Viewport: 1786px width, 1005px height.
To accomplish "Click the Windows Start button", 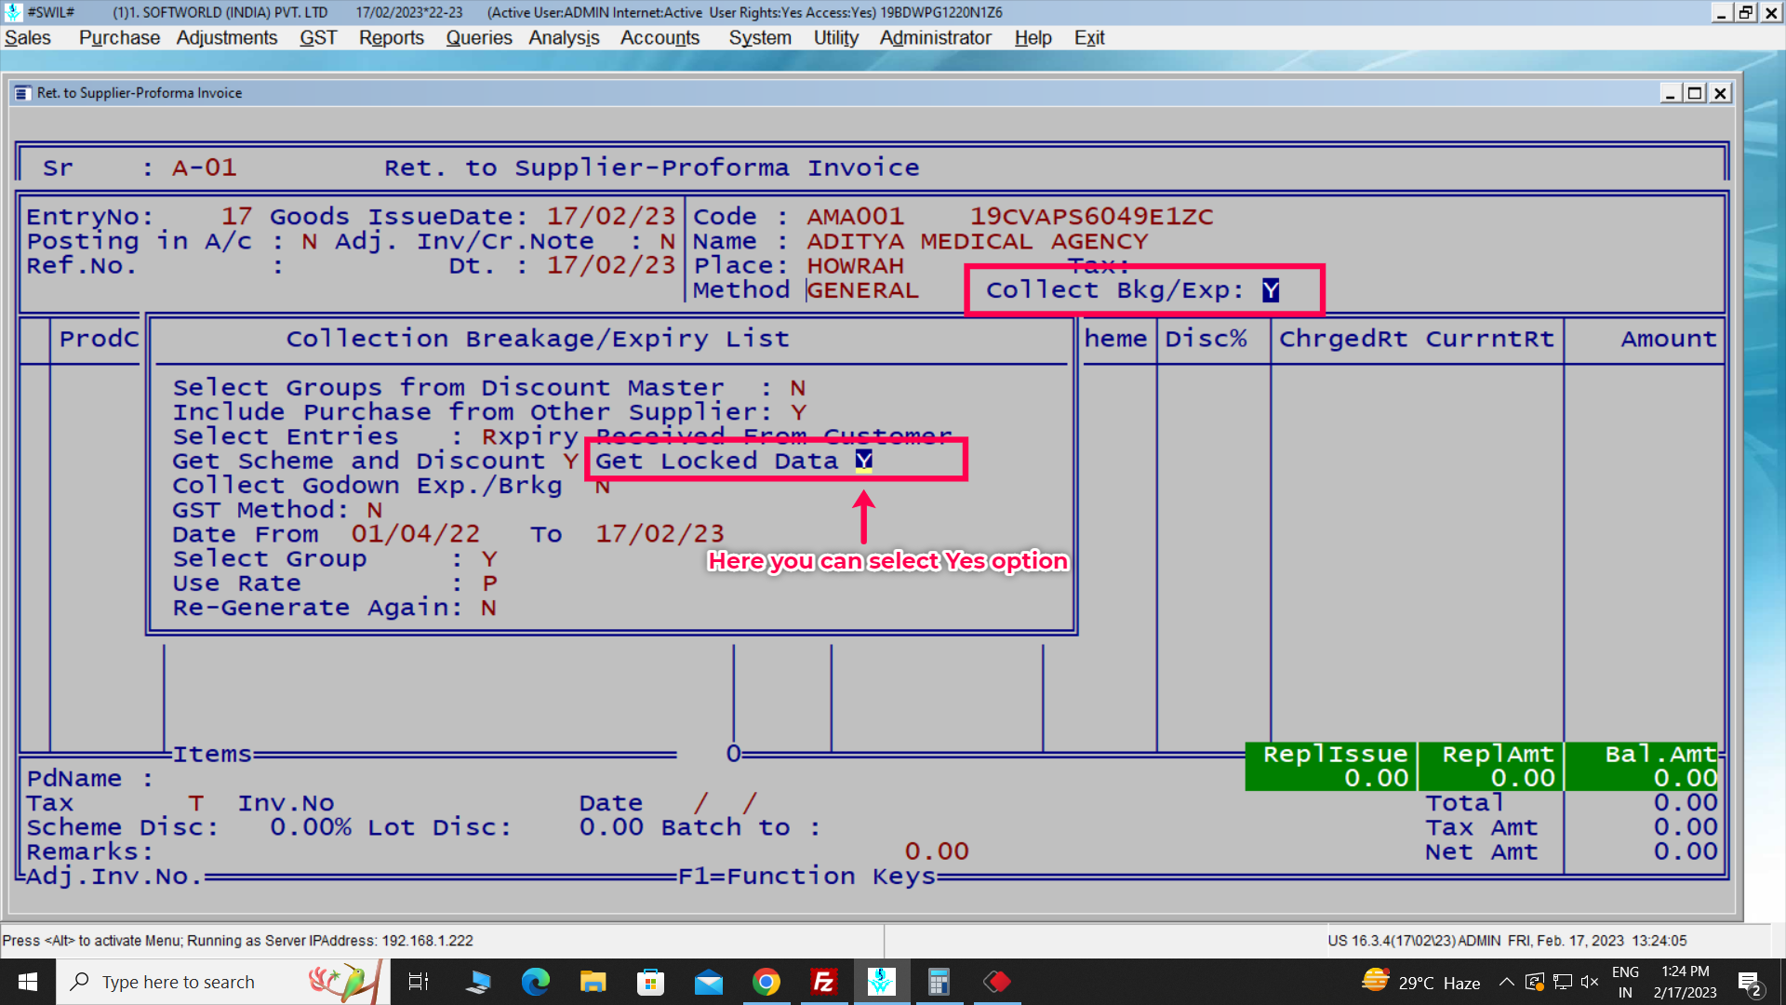I will (x=28, y=982).
